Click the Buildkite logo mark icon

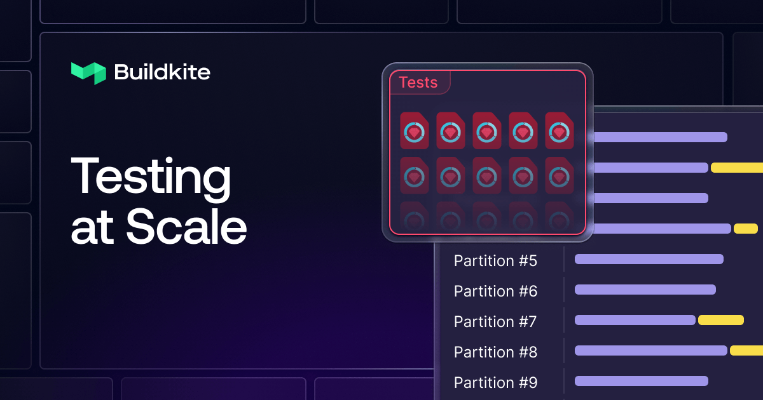pos(88,72)
